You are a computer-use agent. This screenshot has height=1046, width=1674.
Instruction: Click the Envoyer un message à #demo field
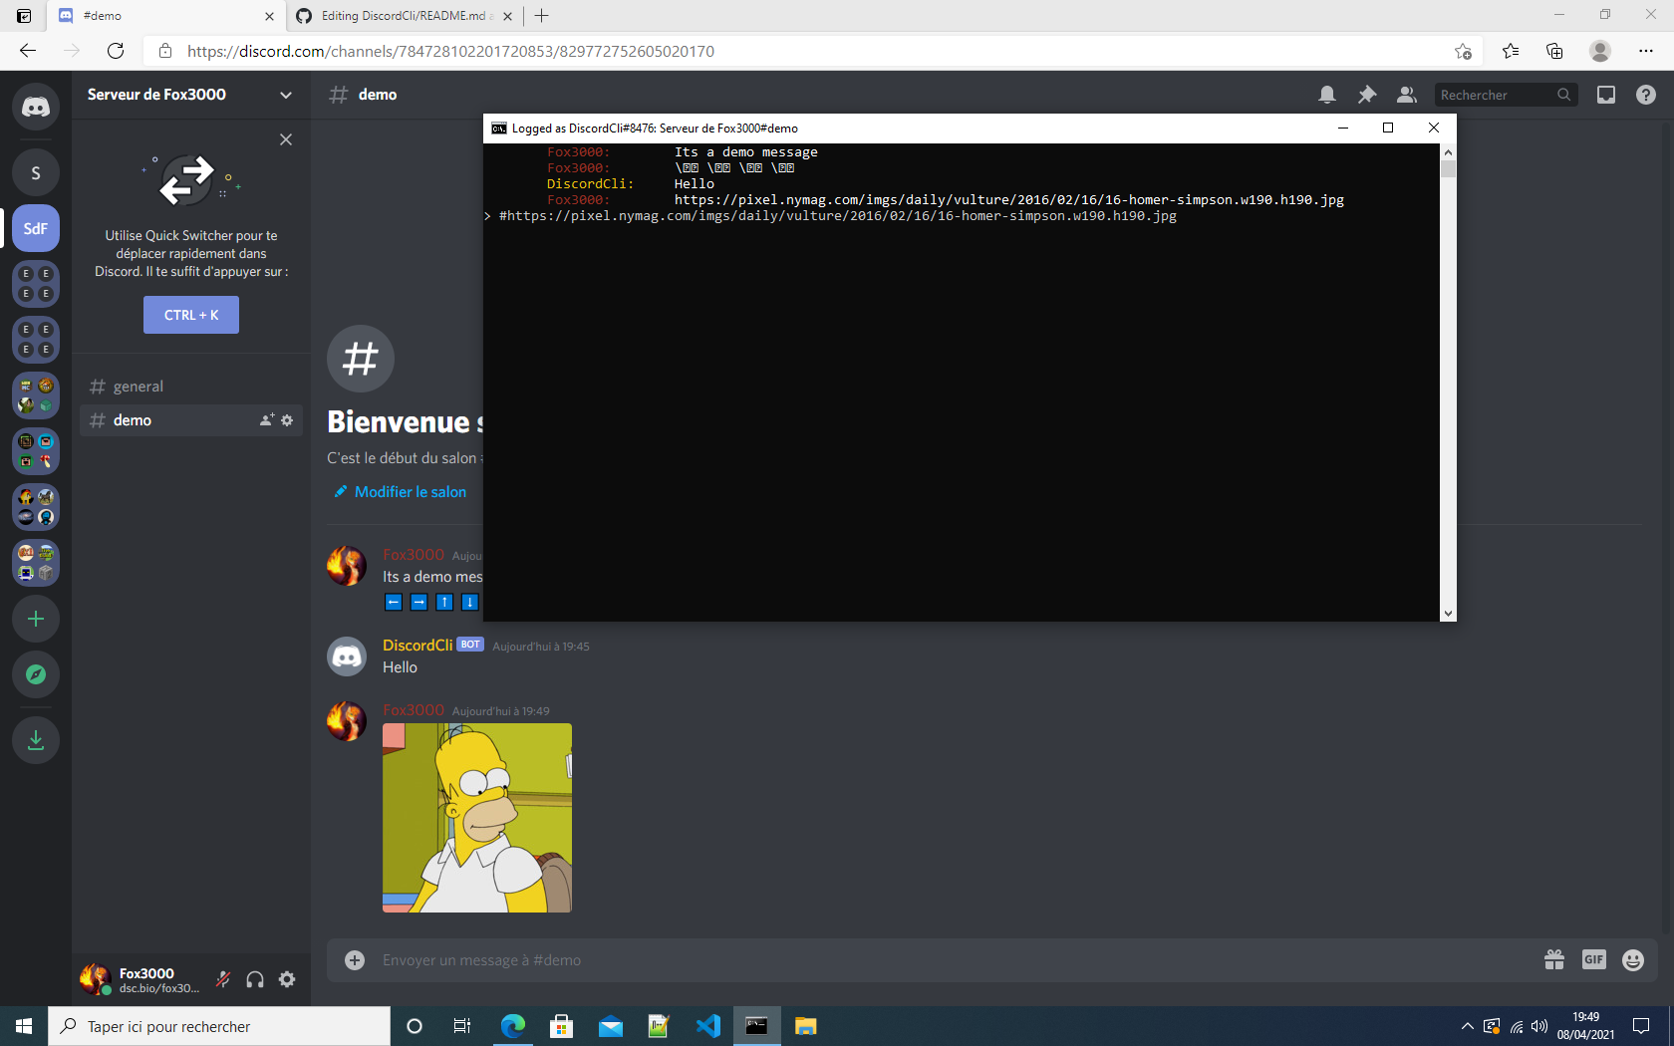[697, 959]
